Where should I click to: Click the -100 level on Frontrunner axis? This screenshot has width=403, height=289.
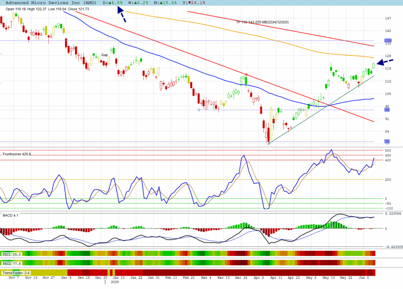point(389,209)
